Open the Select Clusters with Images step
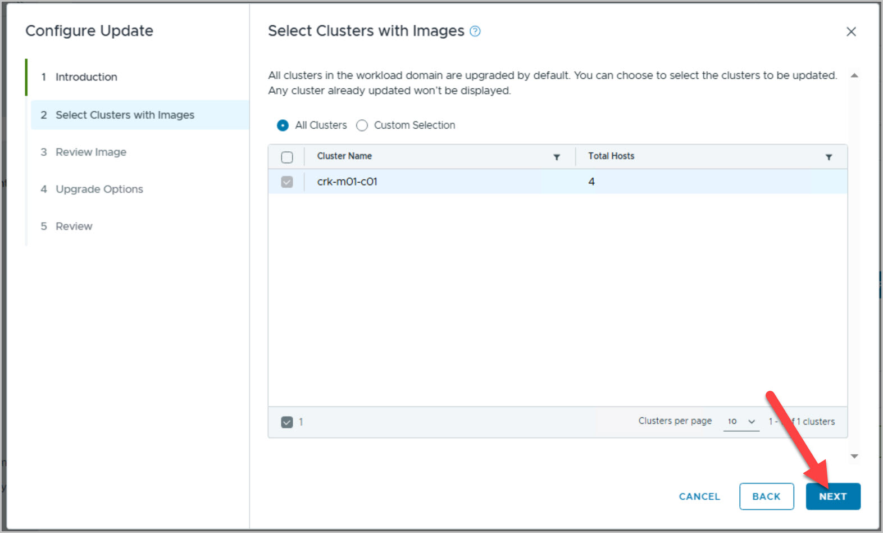The width and height of the screenshot is (883, 533). tap(125, 115)
